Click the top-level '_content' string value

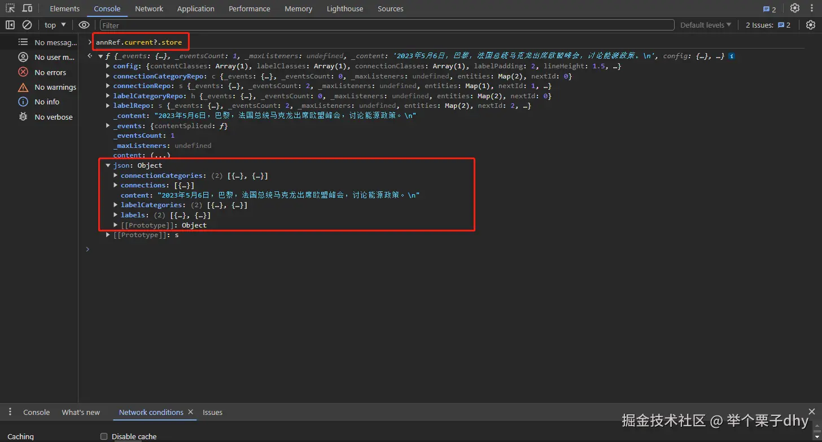286,116
